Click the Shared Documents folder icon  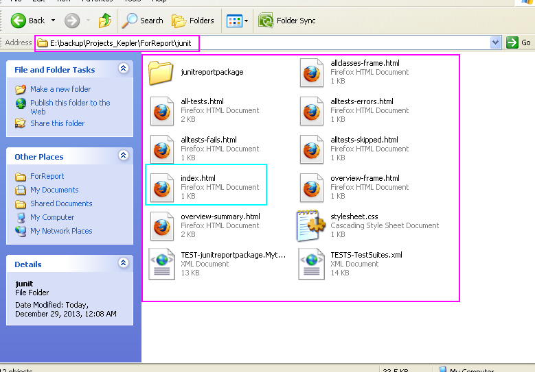tap(21, 204)
